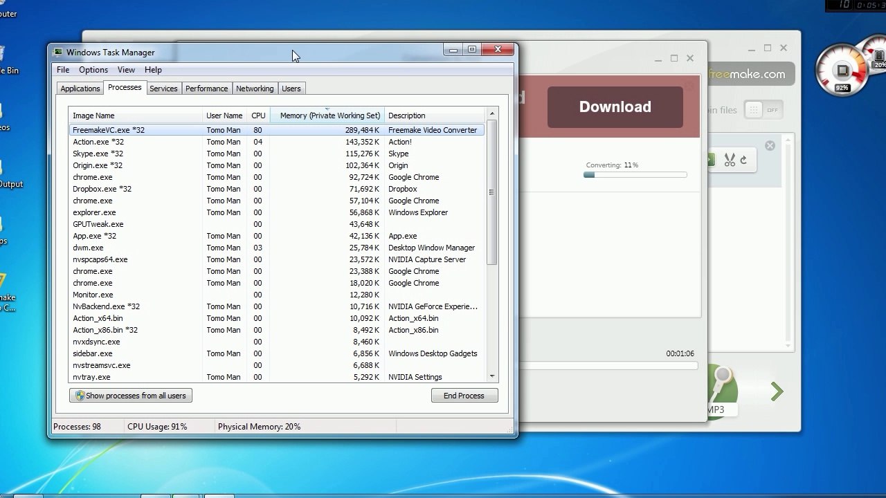886x498 pixels.
Task: Sort by Description column header
Action: coord(435,116)
